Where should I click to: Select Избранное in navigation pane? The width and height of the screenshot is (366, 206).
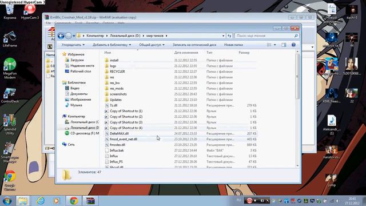pyautogui.click(x=73, y=54)
